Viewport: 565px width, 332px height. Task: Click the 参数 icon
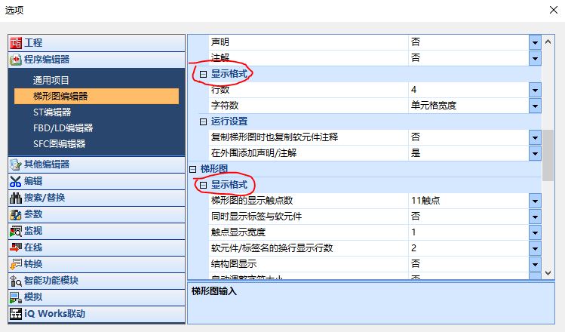click(16, 214)
